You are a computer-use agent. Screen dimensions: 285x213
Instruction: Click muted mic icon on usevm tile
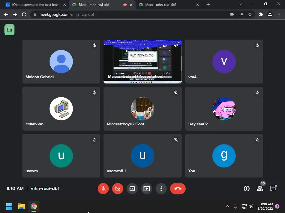[94, 140]
